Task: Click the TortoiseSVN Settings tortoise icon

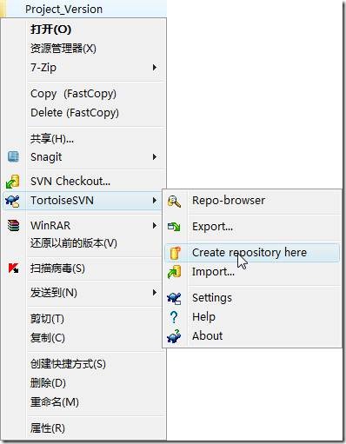Action: pyautogui.click(x=174, y=298)
